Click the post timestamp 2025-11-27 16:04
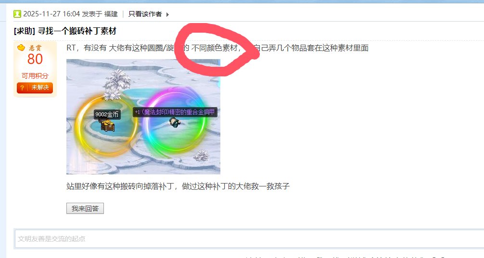The height and width of the screenshot is (258, 484). (51, 14)
